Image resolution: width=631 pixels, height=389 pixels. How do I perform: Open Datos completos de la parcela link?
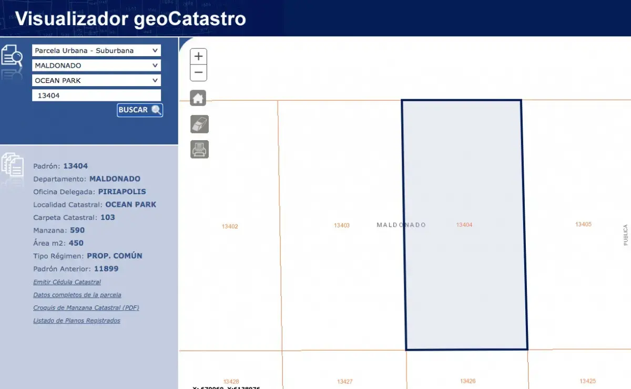(77, 295)
